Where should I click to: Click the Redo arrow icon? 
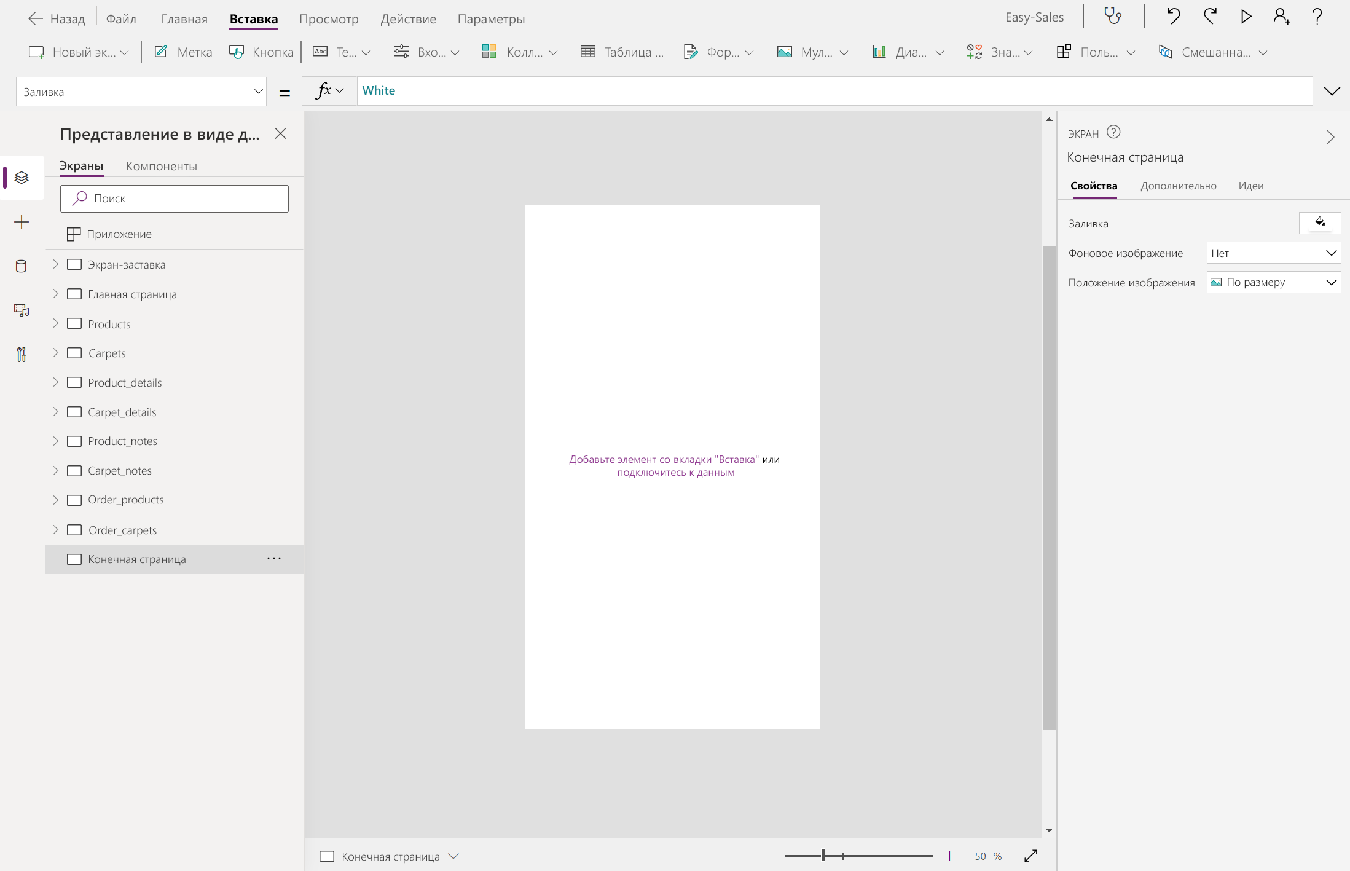tap(1210, 17)
